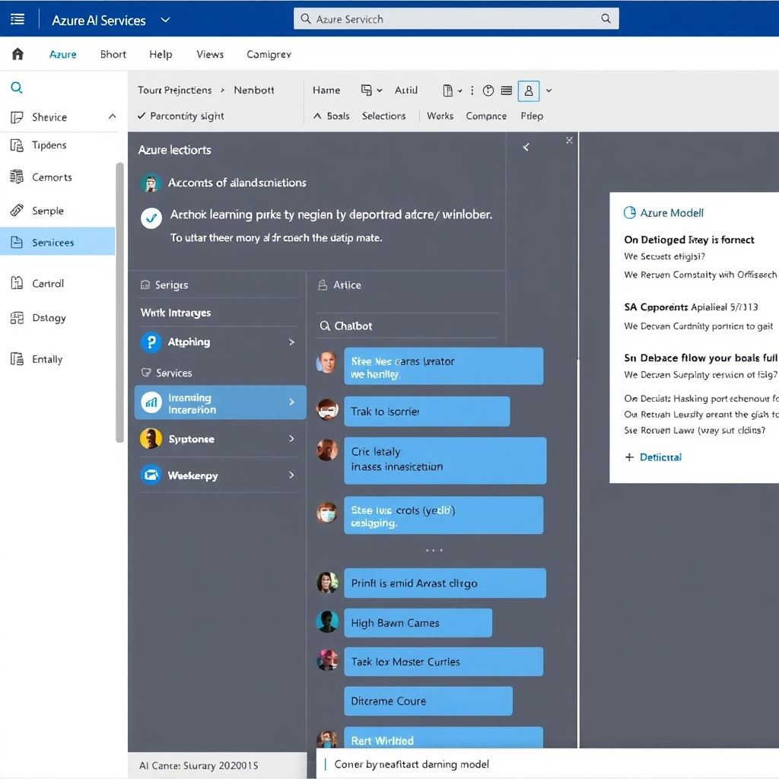Click the Incenting Incereñon chart icon
The height and width of the screenshot is (779, 779).
pyautogui.click(x=151, y=402)
